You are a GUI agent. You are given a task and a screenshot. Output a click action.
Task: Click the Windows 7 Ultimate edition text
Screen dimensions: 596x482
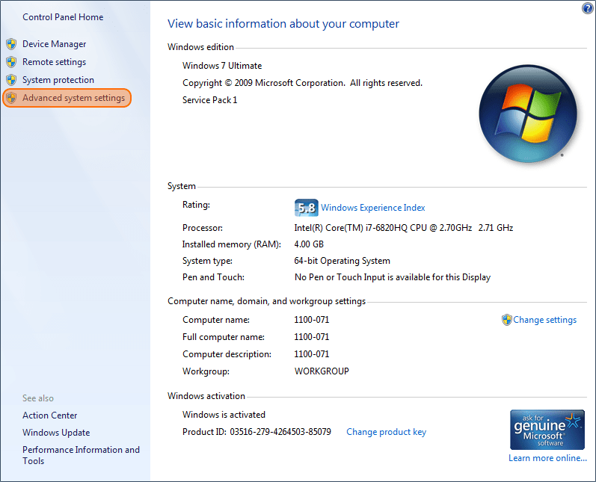point(222,66)
